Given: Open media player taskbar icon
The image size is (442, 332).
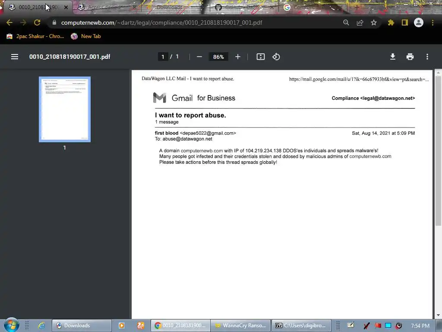Looking at the screenshot, I should coord(121,326).
